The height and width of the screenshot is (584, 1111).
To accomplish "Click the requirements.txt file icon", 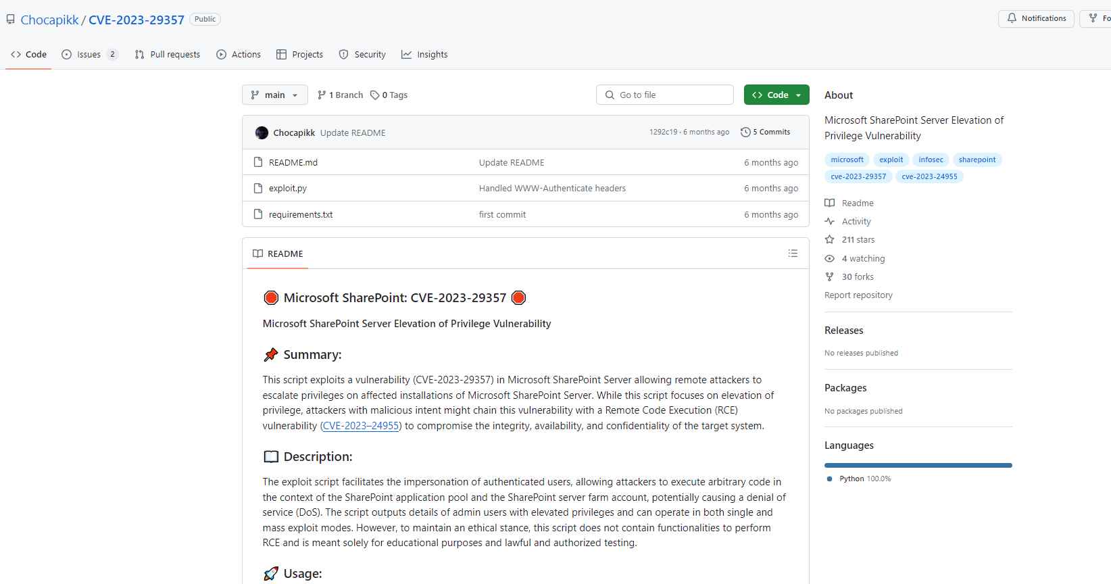I will pos(257,214).
